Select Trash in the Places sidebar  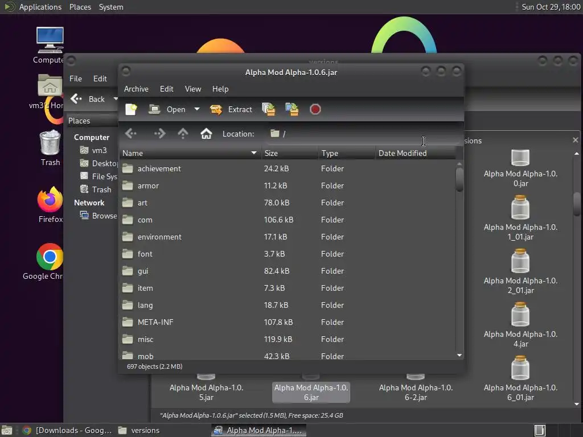96,189
